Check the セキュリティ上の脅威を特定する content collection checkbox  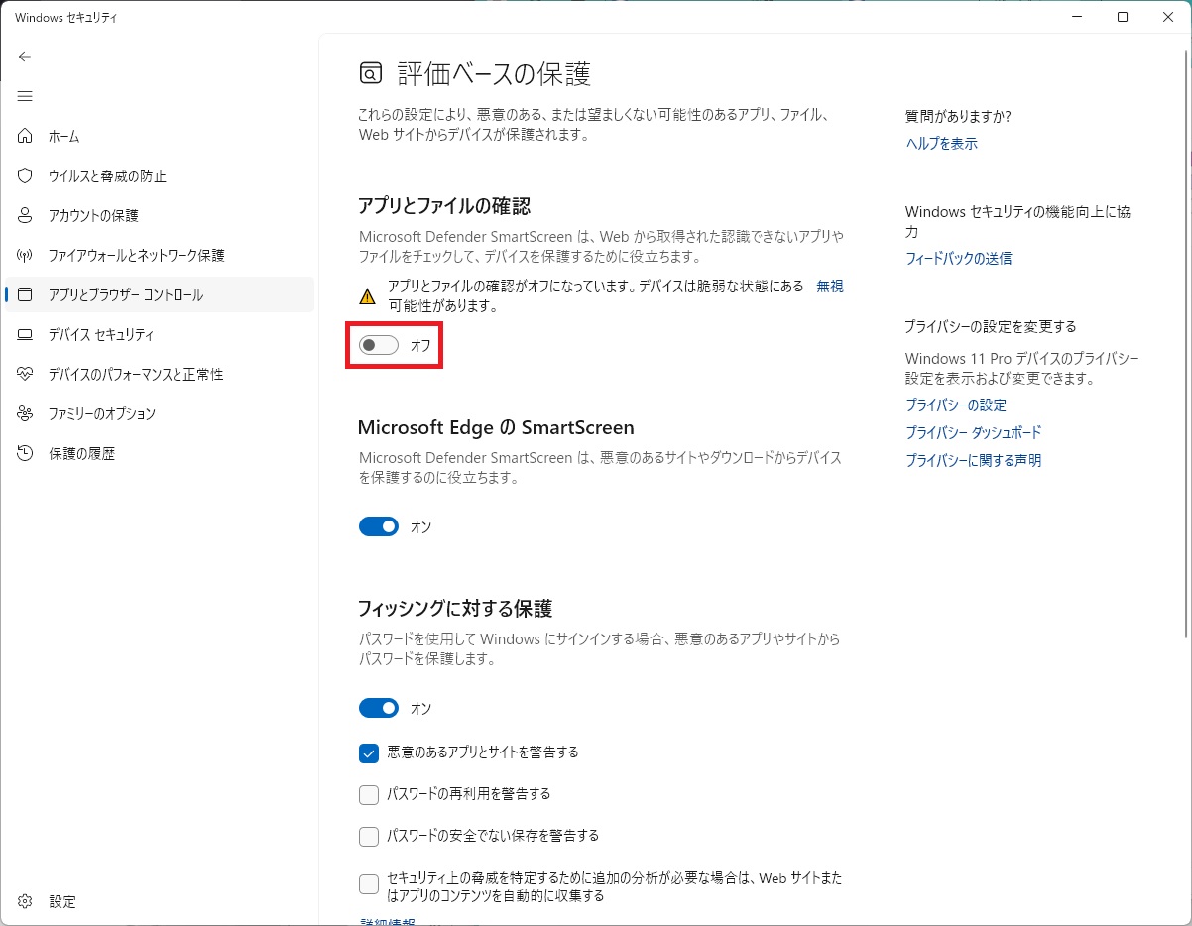(x=369, y=884)
